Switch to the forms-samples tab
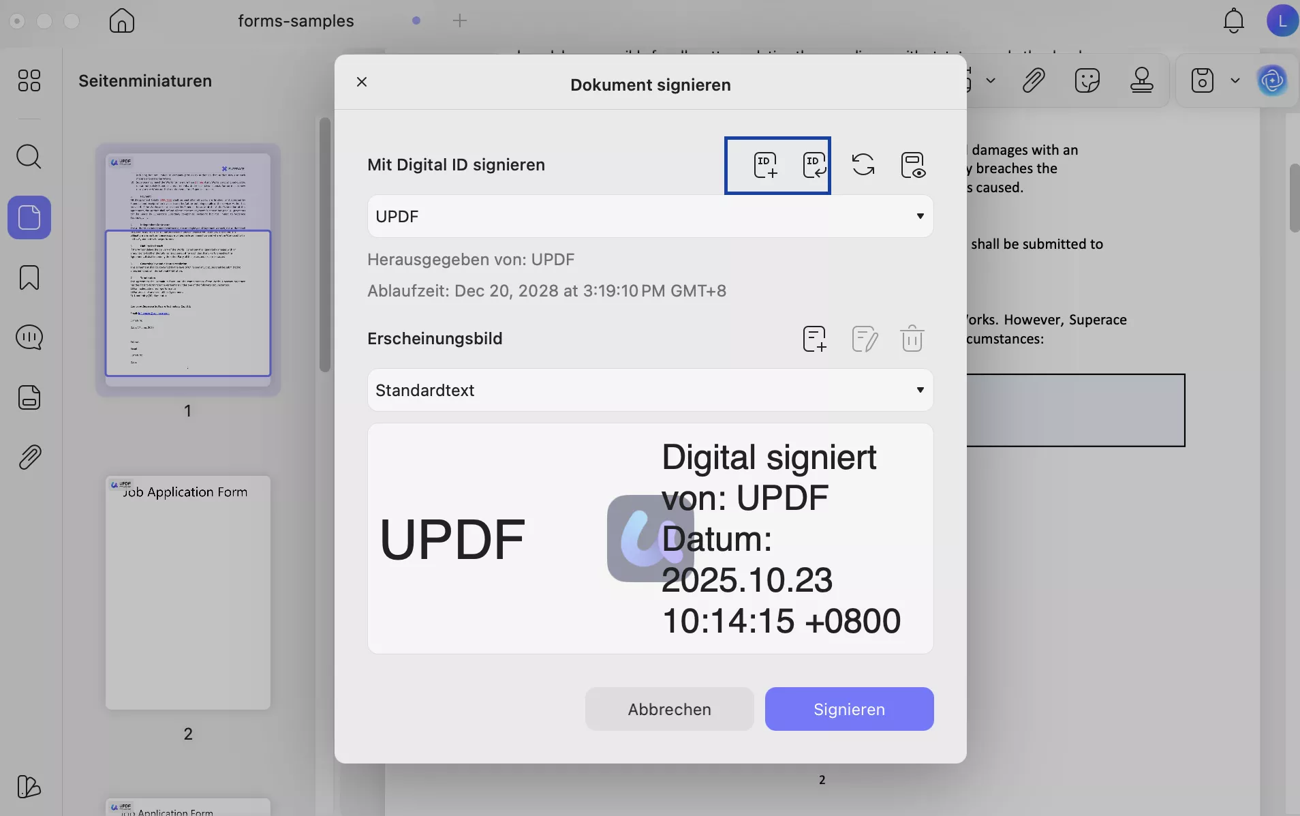The width and height of the screenshot is (1300, 816). click(296, 20)
